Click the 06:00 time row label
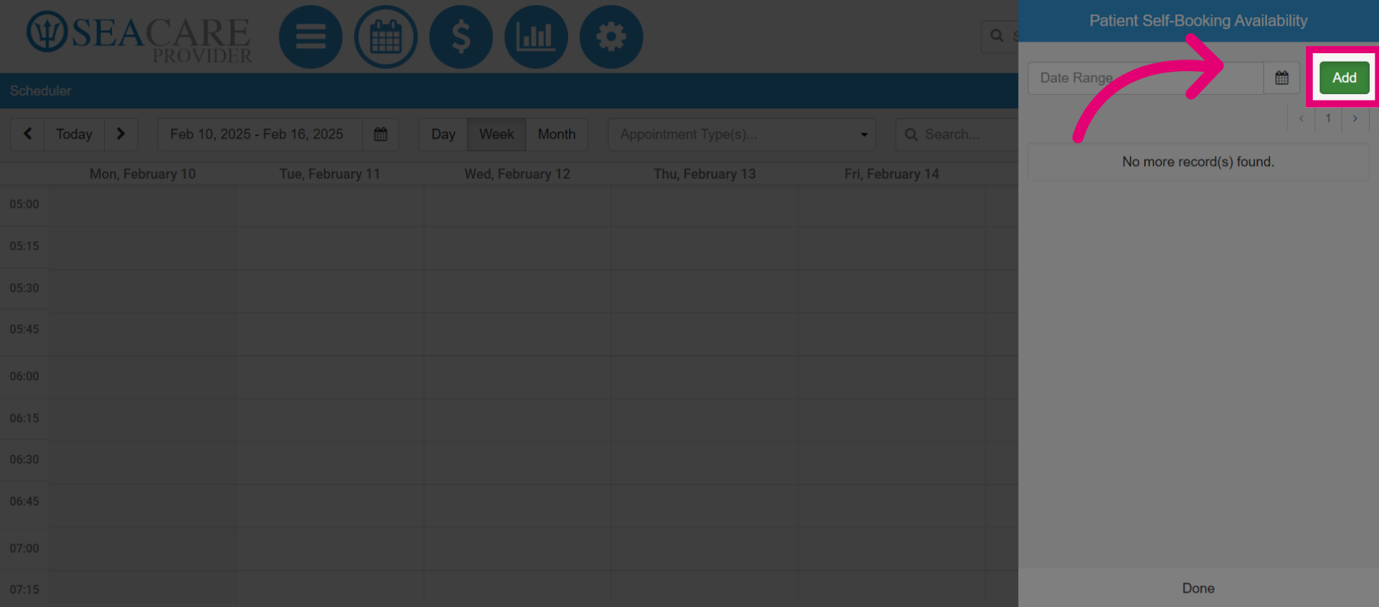Screen dimensions: 1379x607 tap(24, 376)
